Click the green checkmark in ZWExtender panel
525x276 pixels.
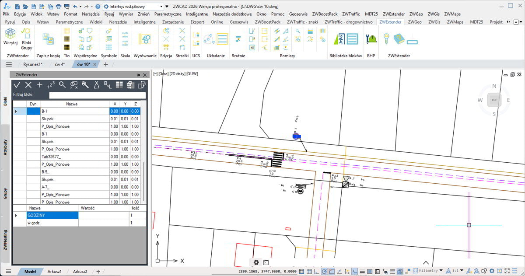[17, 85]
